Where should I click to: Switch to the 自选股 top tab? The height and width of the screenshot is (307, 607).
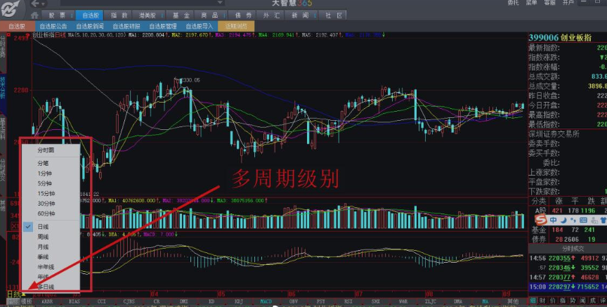point(91,15)
